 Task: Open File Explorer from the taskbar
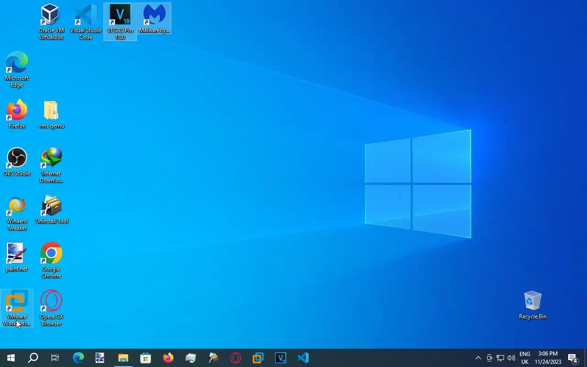[123, 358]
